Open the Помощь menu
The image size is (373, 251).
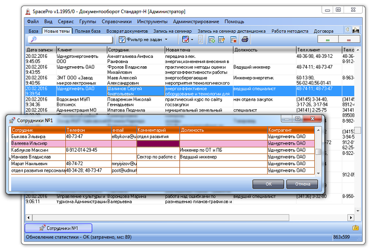235,21
